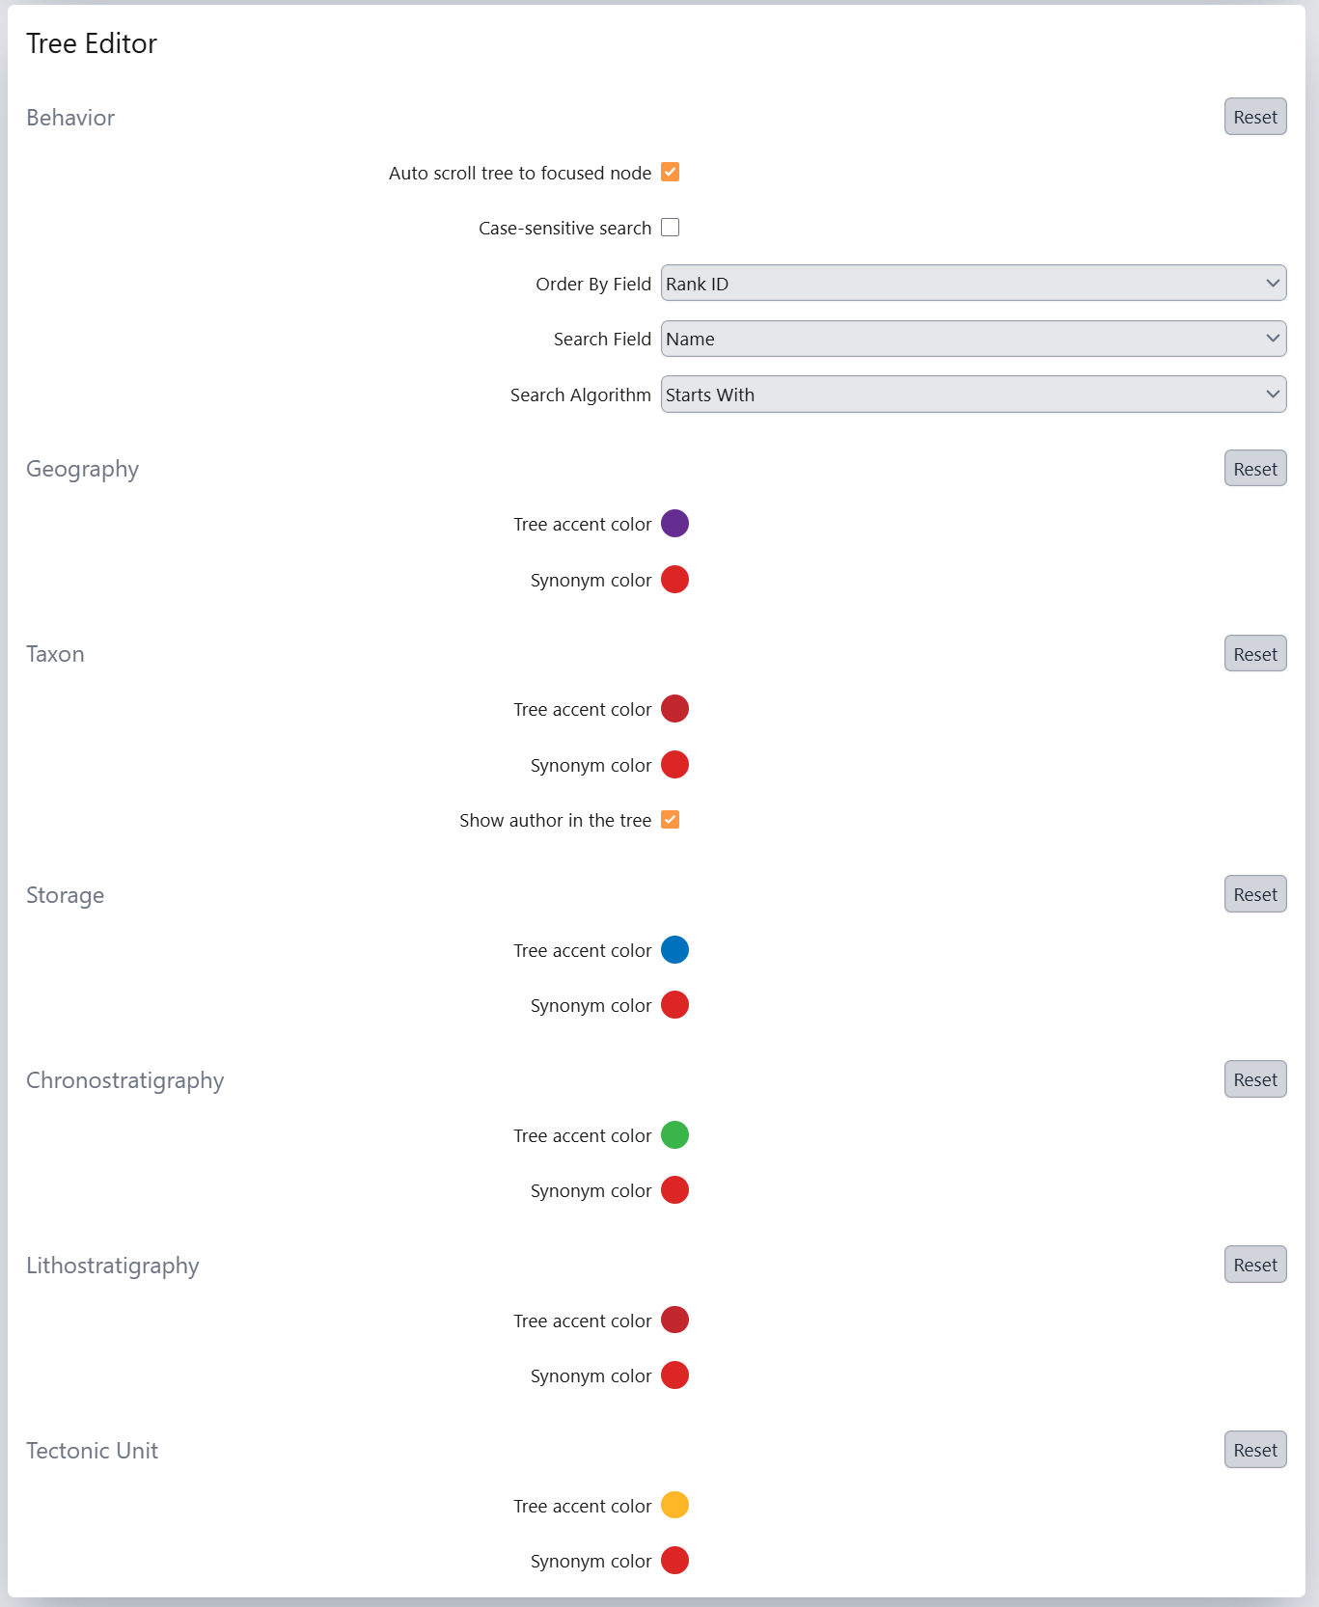Change the Geography synonym color
The height and width of the screenshot is (1607, 1319).
click(x=674, y=580)
